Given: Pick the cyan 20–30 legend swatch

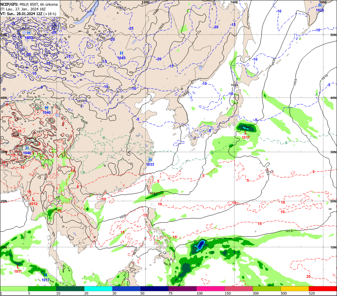Looking at the screenshot, I should (x=98, y=289).
